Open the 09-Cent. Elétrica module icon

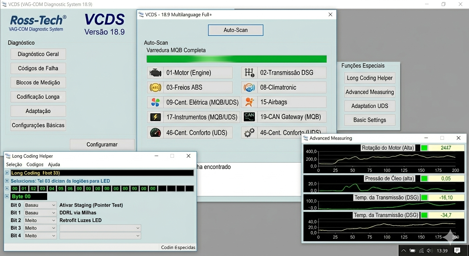(x=155, y=102)
